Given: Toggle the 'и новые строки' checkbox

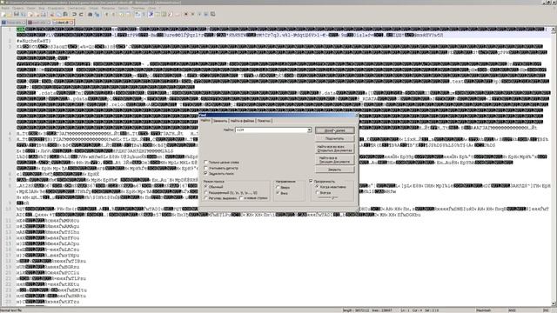Looking at the screenshot, I should pos(242,198).
